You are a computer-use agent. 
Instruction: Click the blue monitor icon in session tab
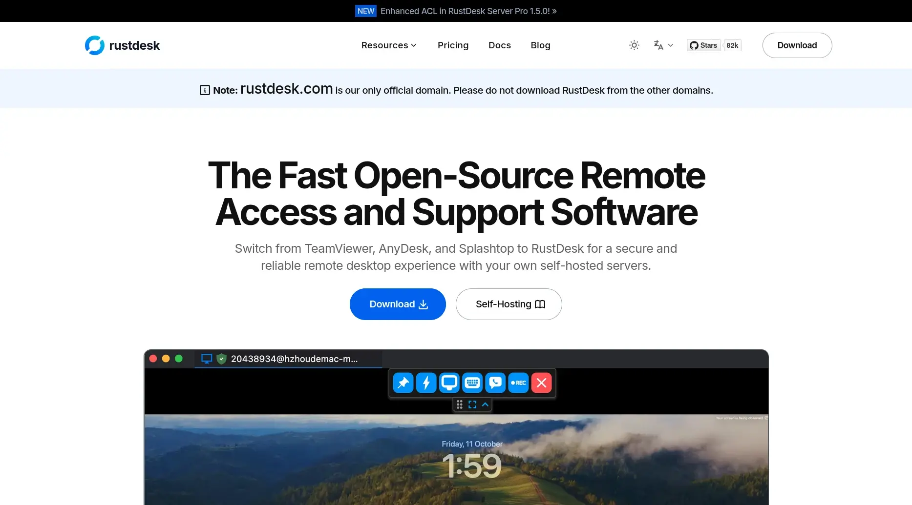207,359
